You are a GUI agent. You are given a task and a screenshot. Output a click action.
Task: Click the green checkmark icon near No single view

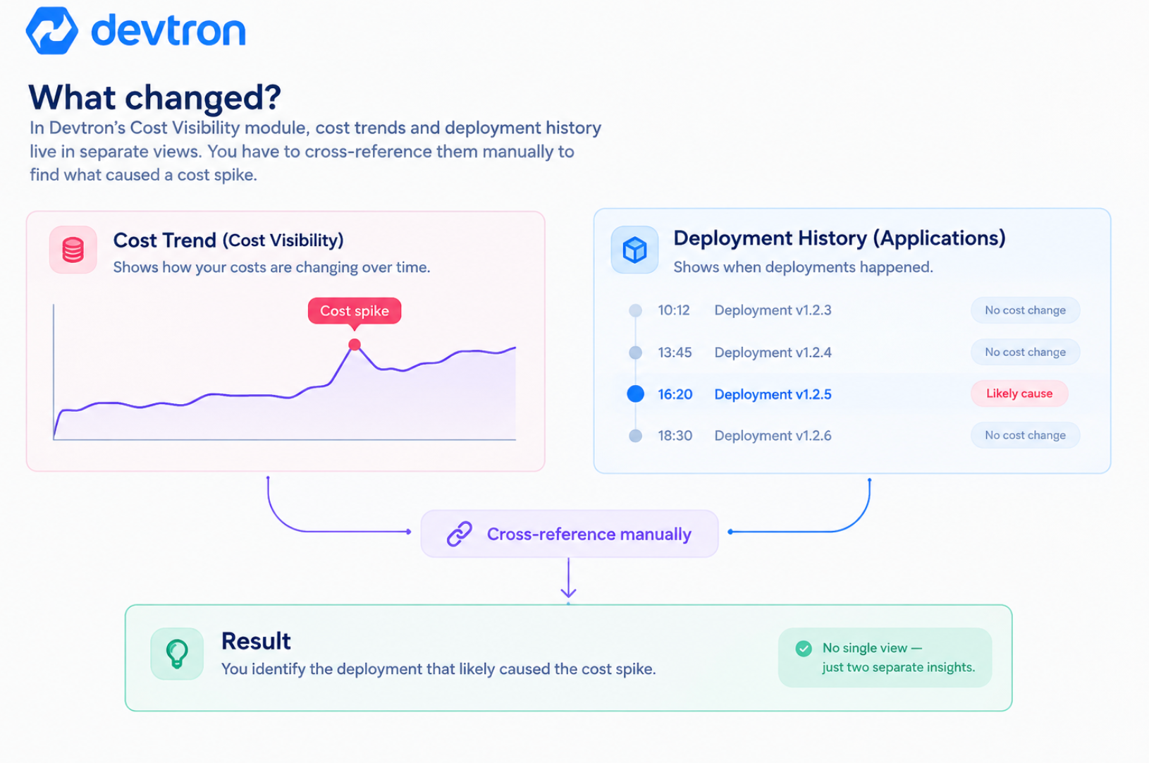pos(804,648)
